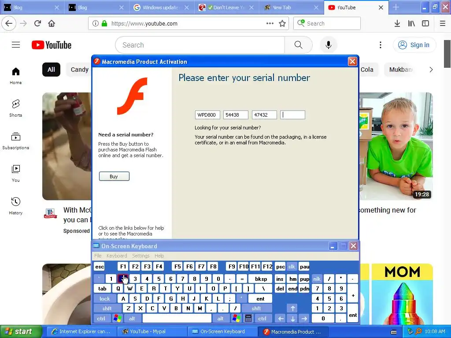Viewport: 451px width, 338px height.
Task: Open Subscriptions in YouTube sidebar
Action: tap(16, 141)
